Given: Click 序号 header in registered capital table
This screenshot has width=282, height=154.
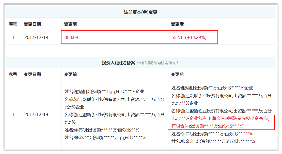Looking at the screenshot, I should click(13, 24).
